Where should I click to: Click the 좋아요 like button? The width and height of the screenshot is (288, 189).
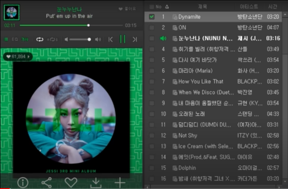pos(127,9)
